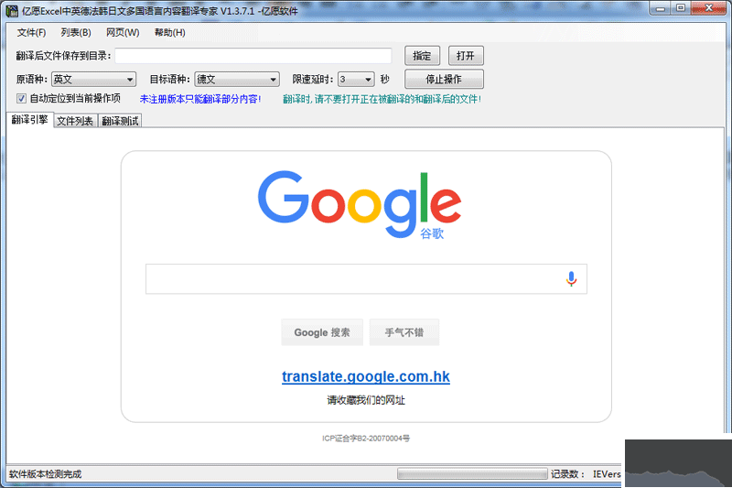Maximize the application window
Image resolution: width=732 pixels, height=488 pixels.
(681, 8)
